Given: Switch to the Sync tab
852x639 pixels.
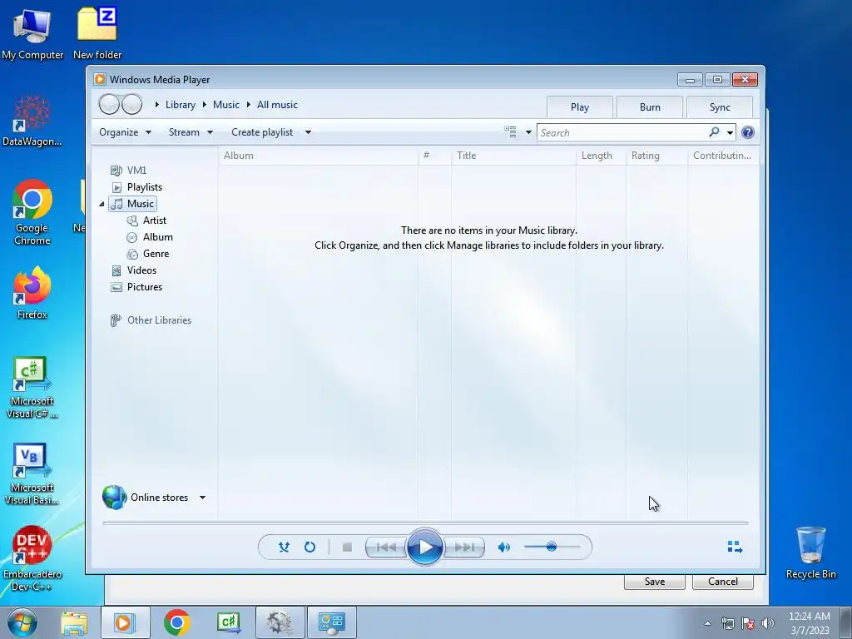Looking at the screenshot, I should (720, 107).
